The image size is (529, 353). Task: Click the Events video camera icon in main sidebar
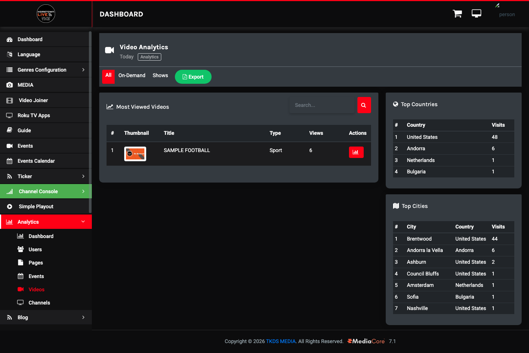(10, 146)
